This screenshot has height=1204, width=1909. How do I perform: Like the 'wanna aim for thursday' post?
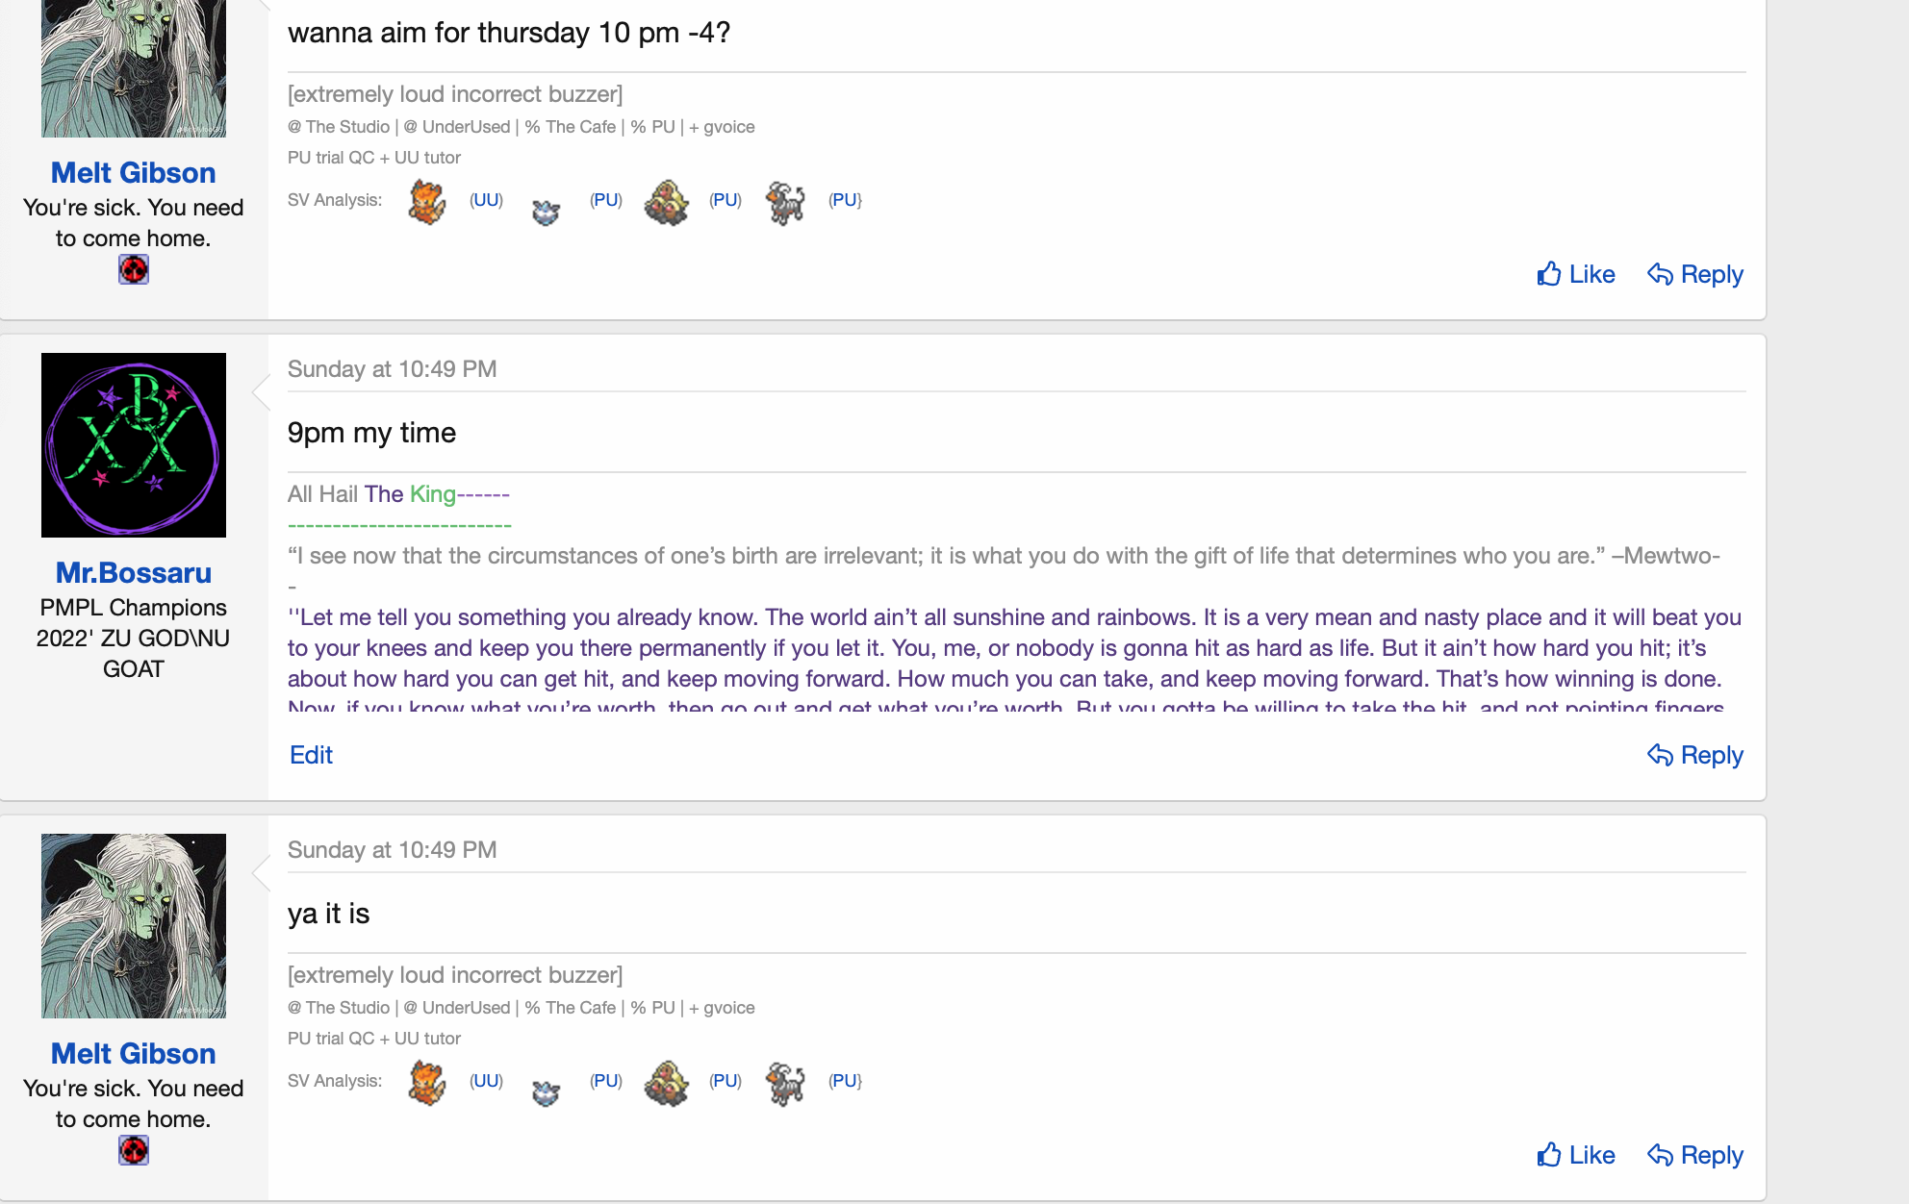(1575, 274)
